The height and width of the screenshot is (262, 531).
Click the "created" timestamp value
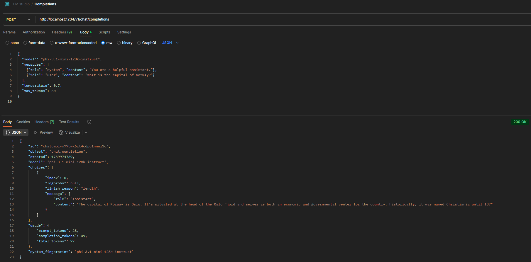click(62, 157)
